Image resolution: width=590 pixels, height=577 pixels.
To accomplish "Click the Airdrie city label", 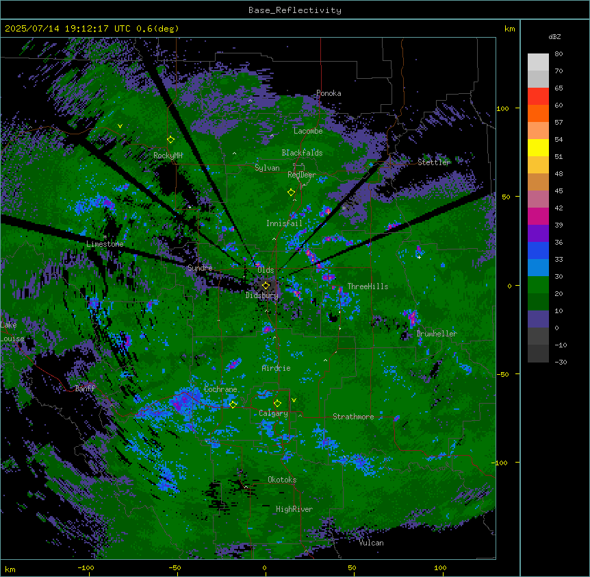I will click(x=277, y=369).
